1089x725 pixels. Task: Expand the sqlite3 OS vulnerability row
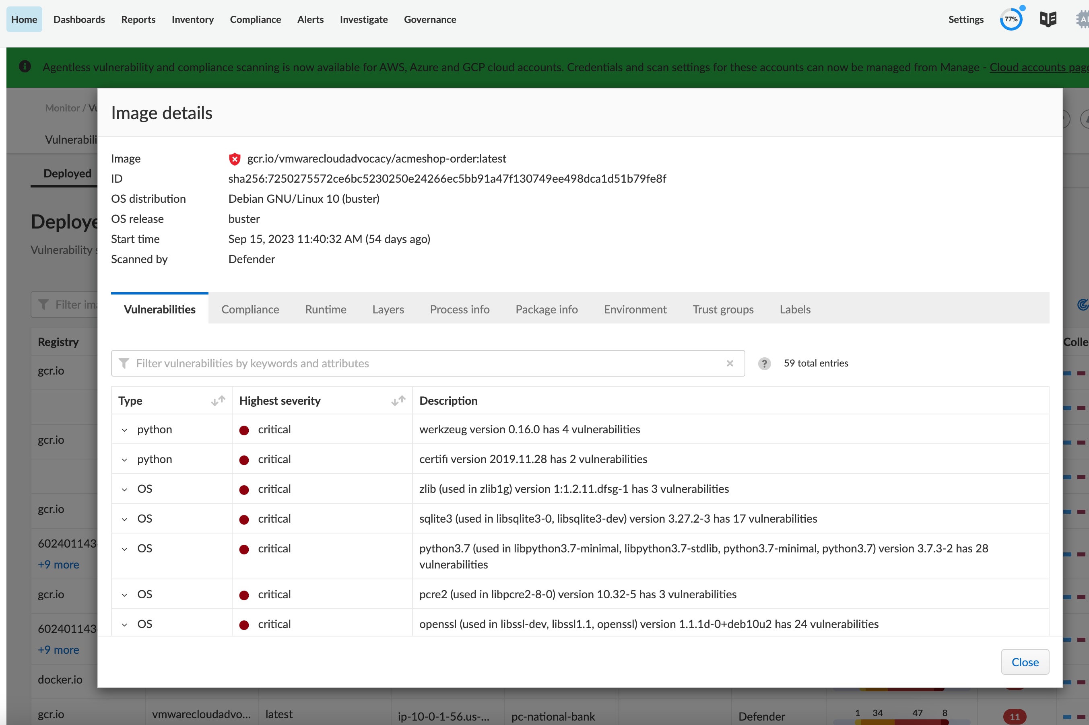click(x=124, y=519)
